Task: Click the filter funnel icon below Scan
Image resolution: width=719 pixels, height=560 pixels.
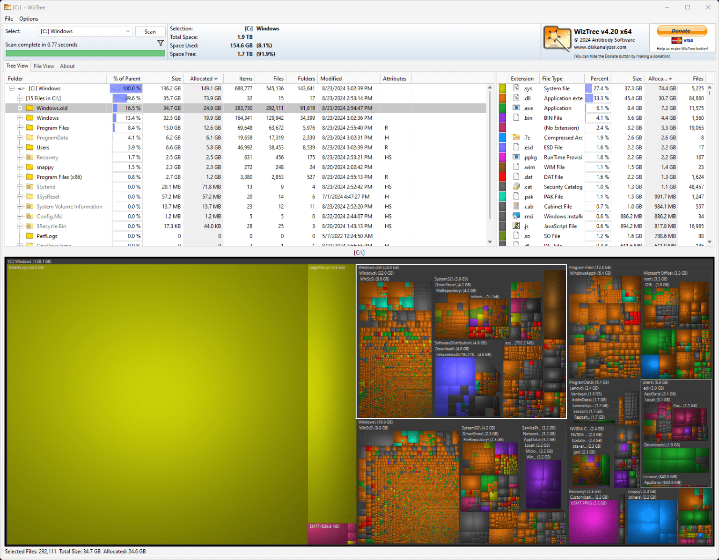Action: pos(161,43)
